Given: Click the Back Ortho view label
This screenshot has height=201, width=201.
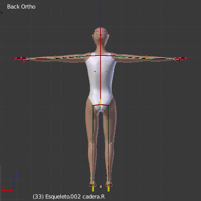Looking at the screenshot, I should click(21, 7).
